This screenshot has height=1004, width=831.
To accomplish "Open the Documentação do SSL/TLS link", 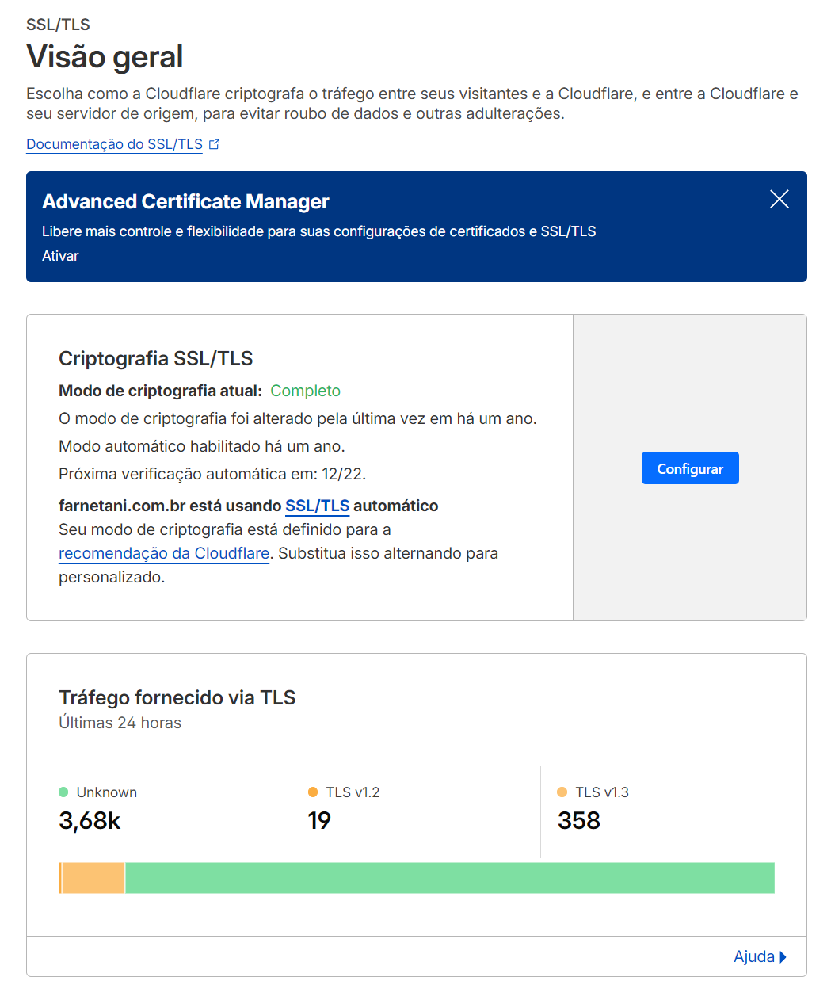I will click(x=114, y=144).
